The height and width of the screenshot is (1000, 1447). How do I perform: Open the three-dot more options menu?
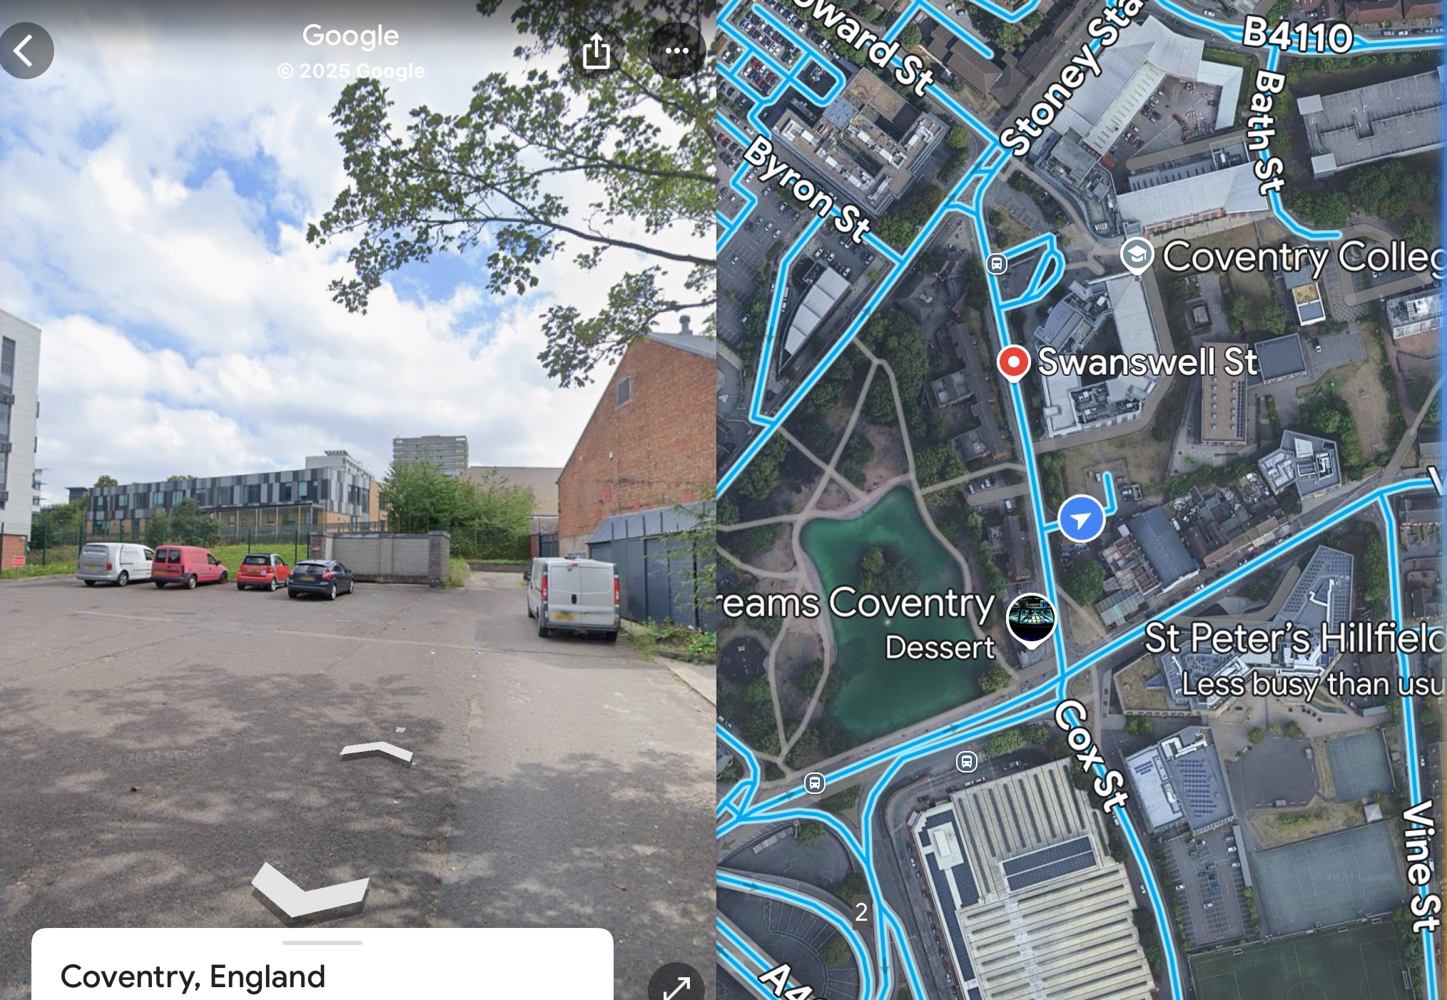tap(676, 51)
